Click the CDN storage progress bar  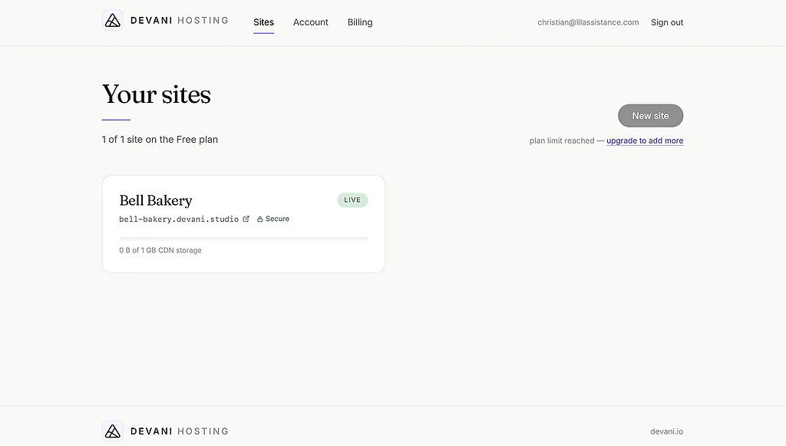[x=243, y=239]
